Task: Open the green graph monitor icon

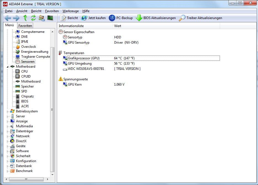Action: click(50, 18)
